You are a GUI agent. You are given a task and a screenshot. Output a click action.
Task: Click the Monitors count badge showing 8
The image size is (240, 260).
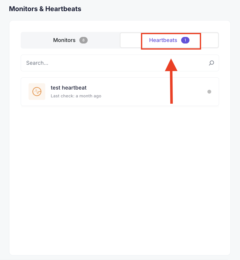(x=83, y=40)
